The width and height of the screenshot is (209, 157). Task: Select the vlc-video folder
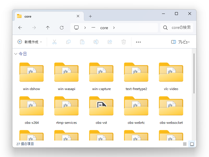click(x=171, y=76)
